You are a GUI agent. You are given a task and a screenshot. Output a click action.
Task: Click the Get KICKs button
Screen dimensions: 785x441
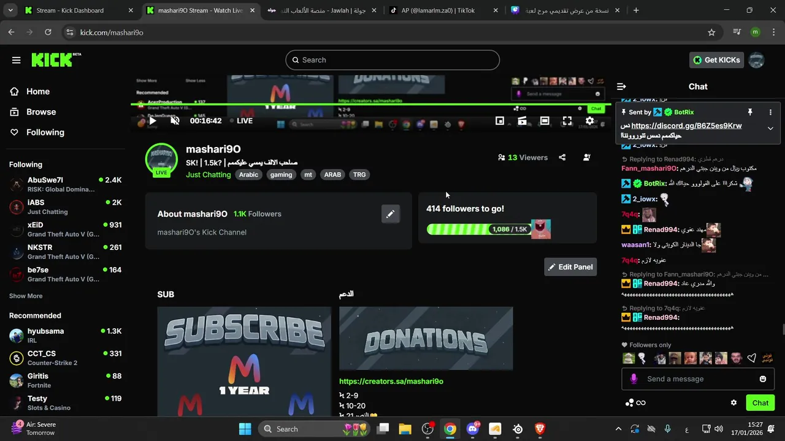coord(716,60)
